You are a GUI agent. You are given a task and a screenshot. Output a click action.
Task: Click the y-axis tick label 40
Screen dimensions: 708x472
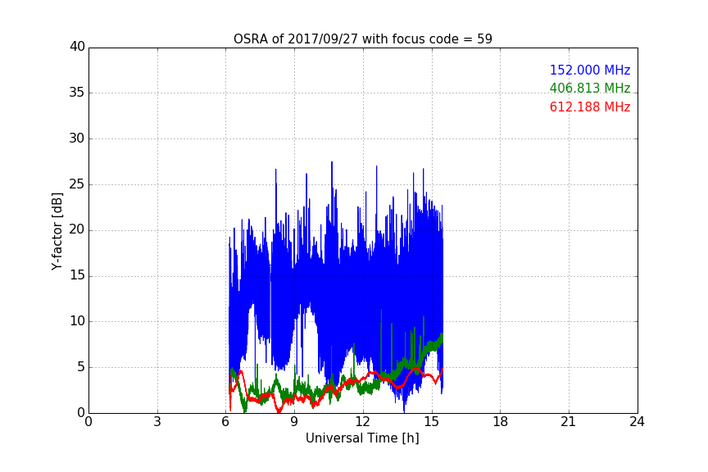77,47
